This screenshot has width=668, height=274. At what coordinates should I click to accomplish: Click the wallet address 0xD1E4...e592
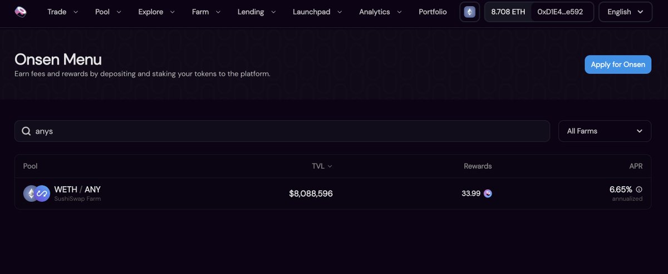pos(560,12)
